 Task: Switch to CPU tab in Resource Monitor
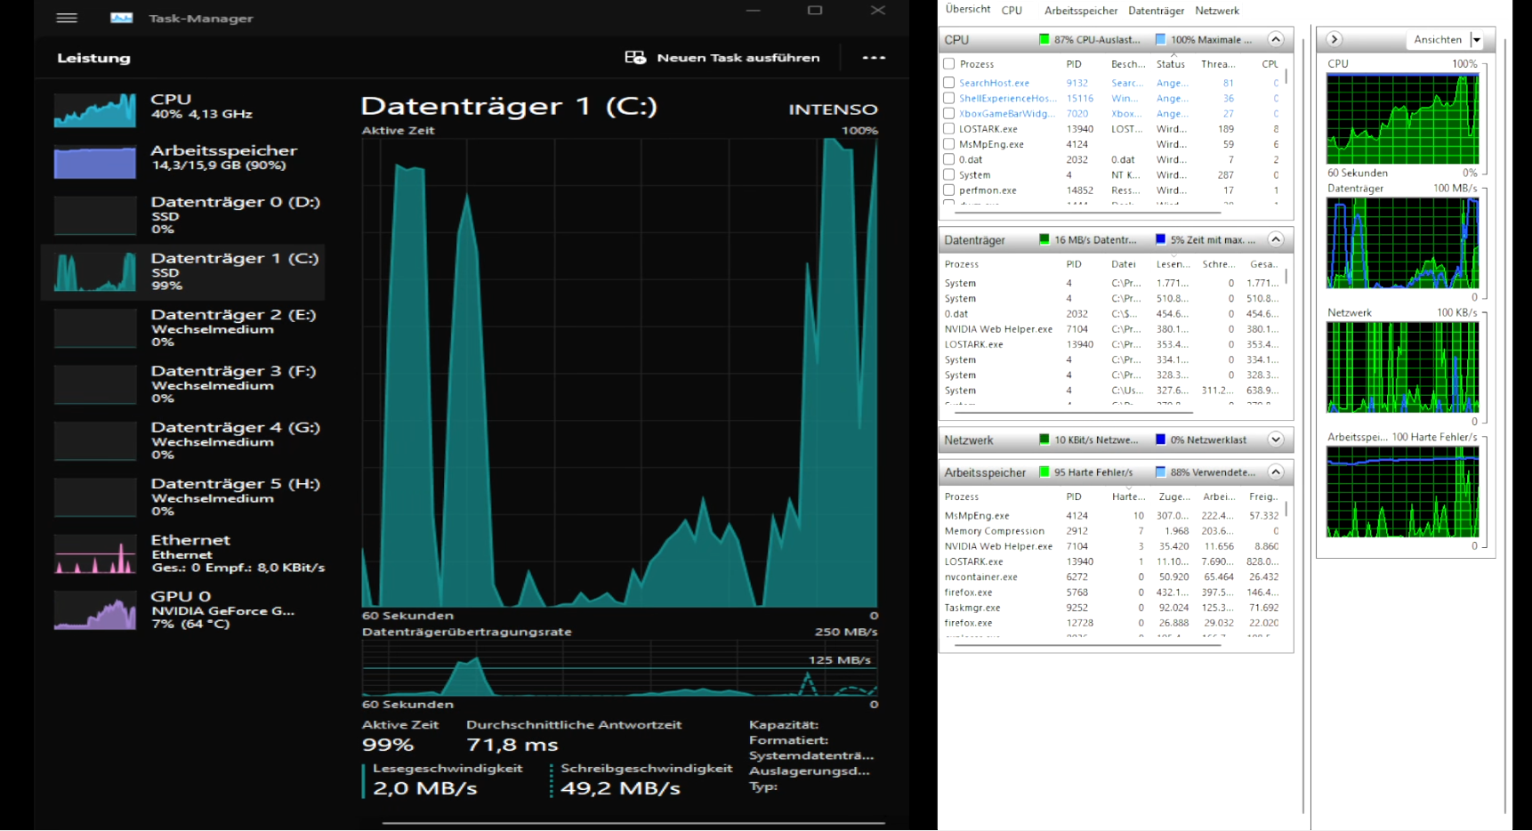tap(1012, 11)
